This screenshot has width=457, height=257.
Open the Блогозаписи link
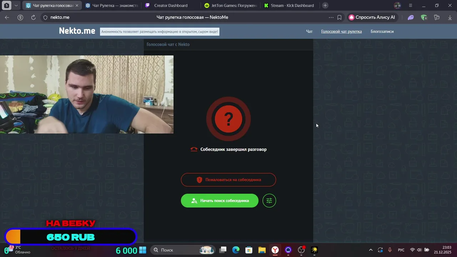pos(382,31)
